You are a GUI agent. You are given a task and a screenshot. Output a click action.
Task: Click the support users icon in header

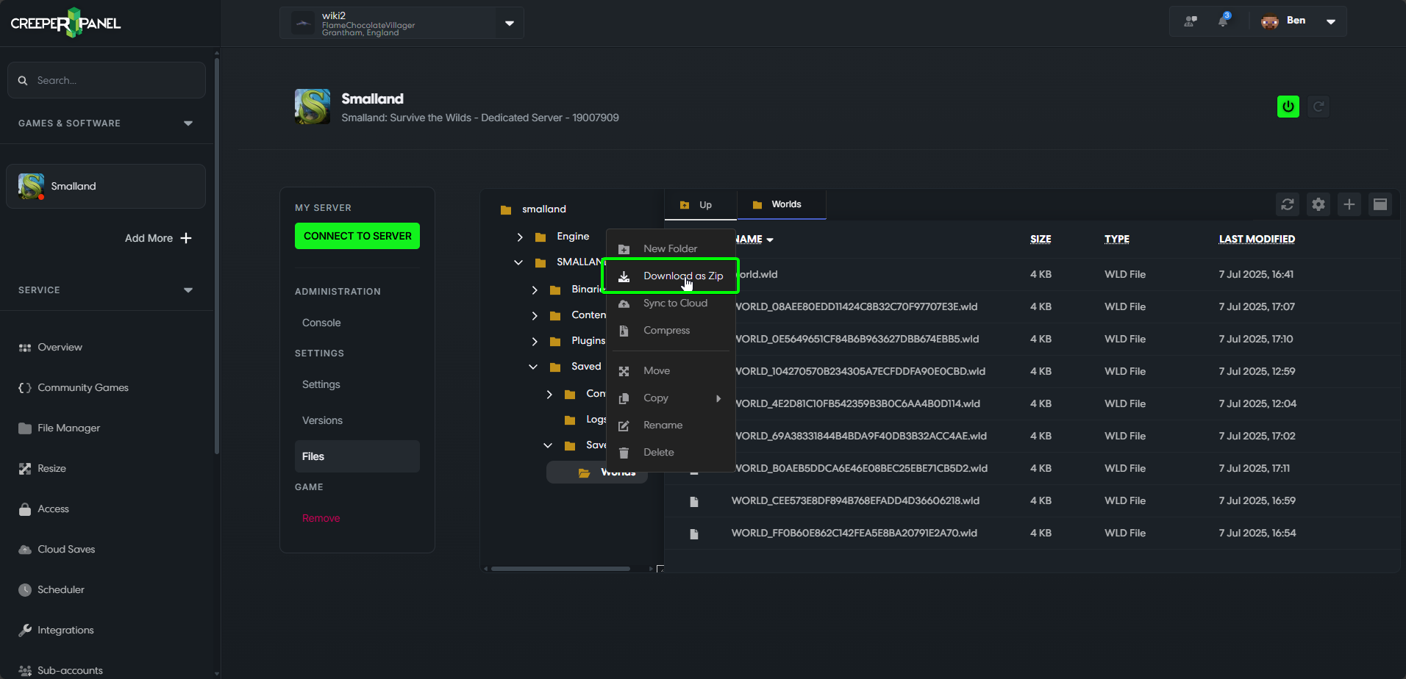(x=1191, y=21)
